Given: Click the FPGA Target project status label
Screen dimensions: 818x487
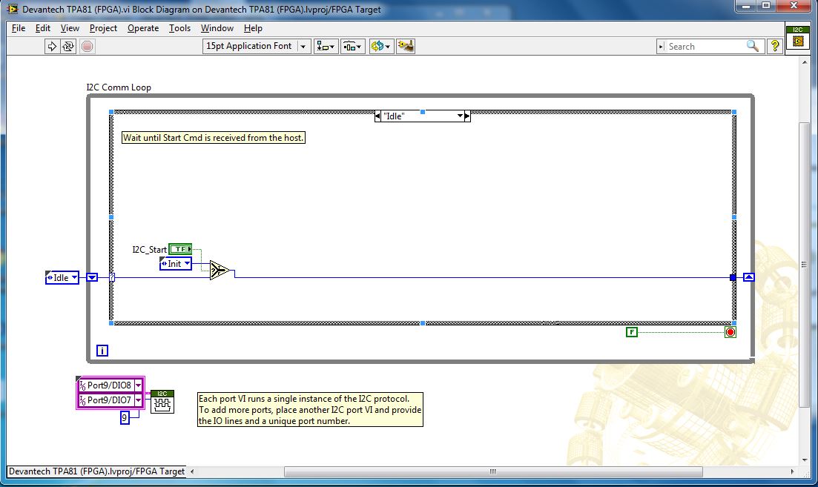Looking at the screenshot, I should [x=96, y=471].
